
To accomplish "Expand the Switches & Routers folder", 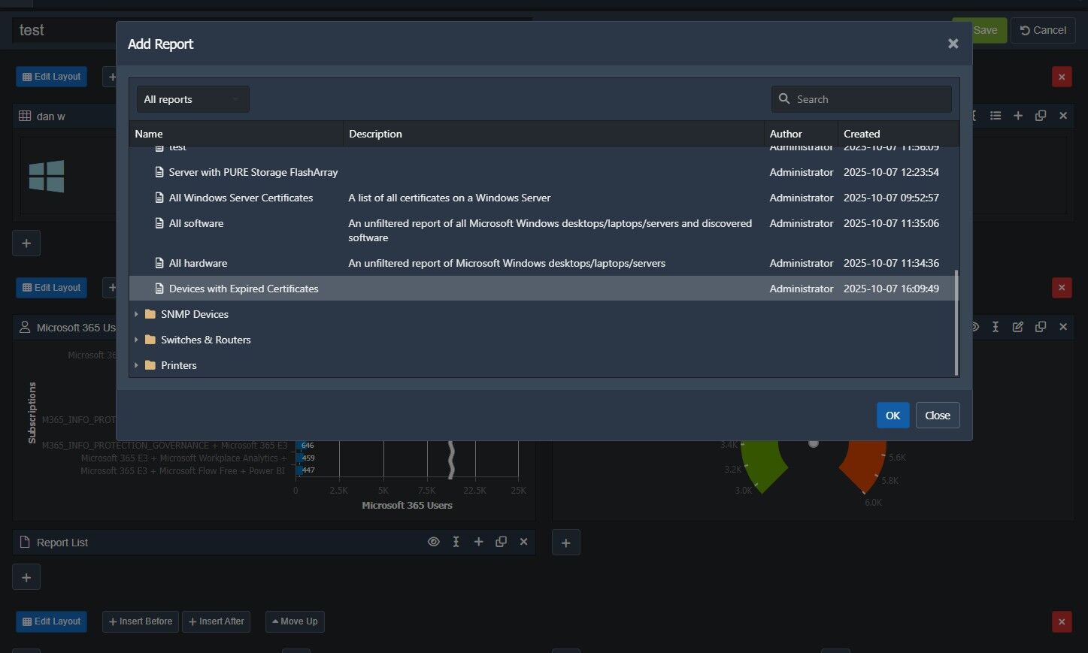I will click(136, 340).
